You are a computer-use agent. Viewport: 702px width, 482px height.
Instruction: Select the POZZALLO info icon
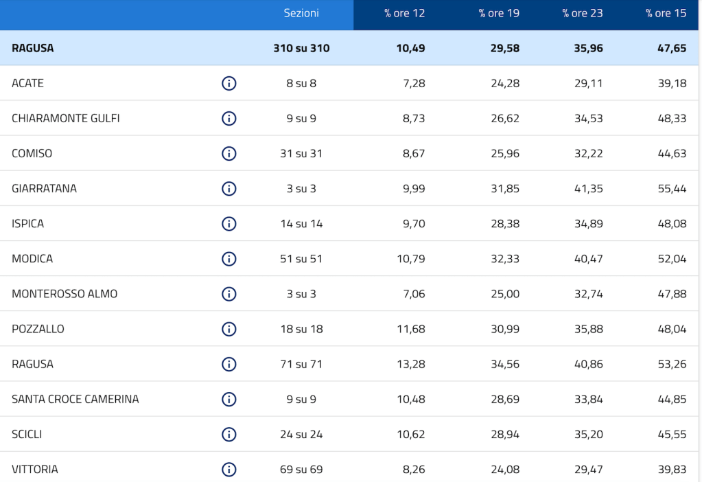[229, 329]
